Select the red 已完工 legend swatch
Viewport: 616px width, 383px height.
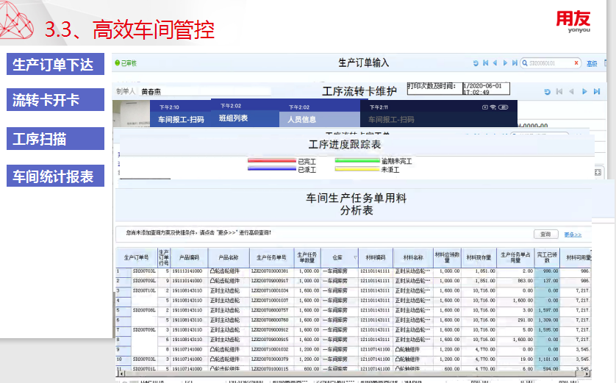pyautogui.click(x=271, y=161)
